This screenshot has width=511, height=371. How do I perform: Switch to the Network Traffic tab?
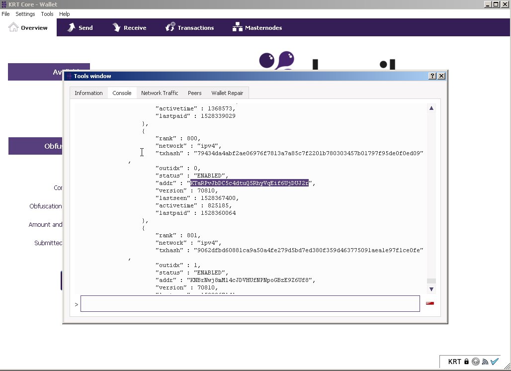pos(160,93)
